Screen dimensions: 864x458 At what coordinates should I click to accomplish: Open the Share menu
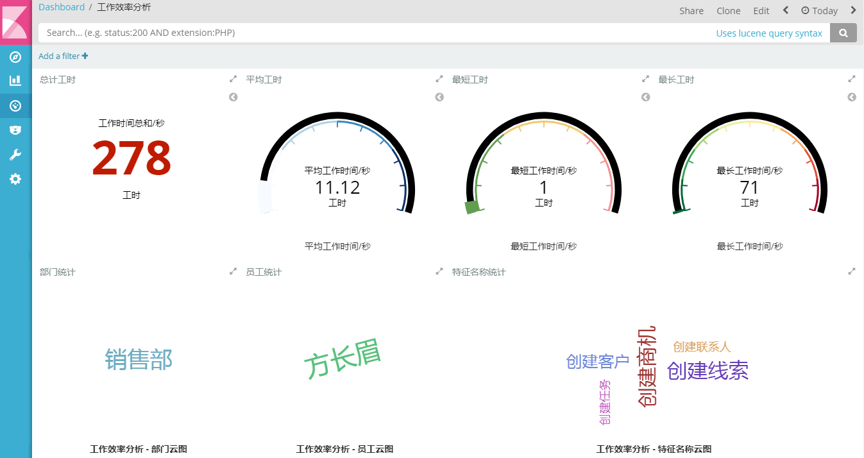tap(691, 11)
